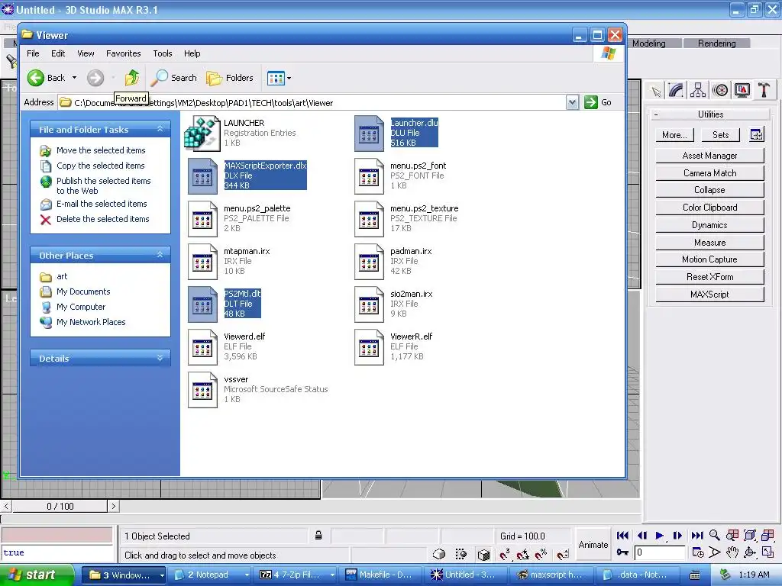Open the Asset Manager utility
The width and height of the screenshot is (782, 586).
709,156
